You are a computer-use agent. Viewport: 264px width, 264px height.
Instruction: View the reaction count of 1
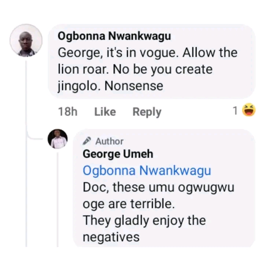click(235, 110)
